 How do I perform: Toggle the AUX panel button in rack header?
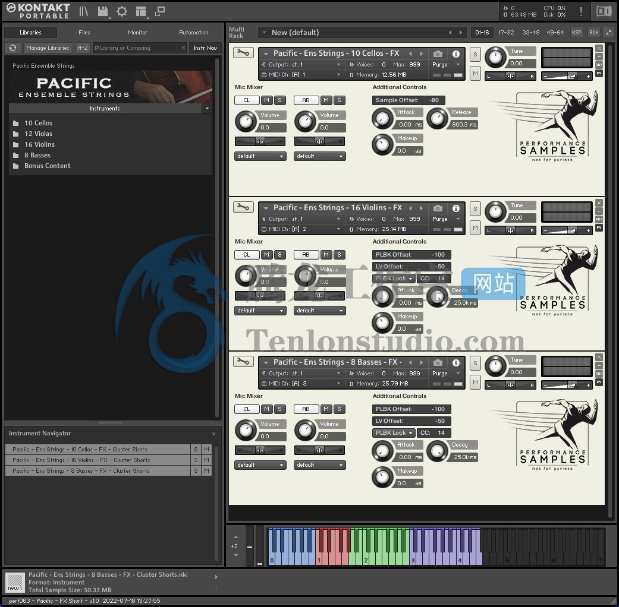click(x=593, y=32)
